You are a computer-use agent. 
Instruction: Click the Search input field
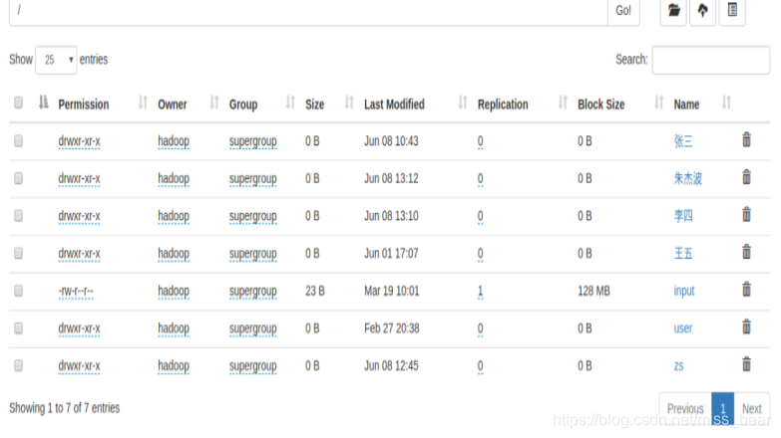(x=711, y=60)
